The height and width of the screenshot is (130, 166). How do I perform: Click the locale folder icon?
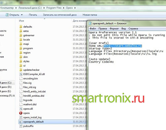coord(21,39)
